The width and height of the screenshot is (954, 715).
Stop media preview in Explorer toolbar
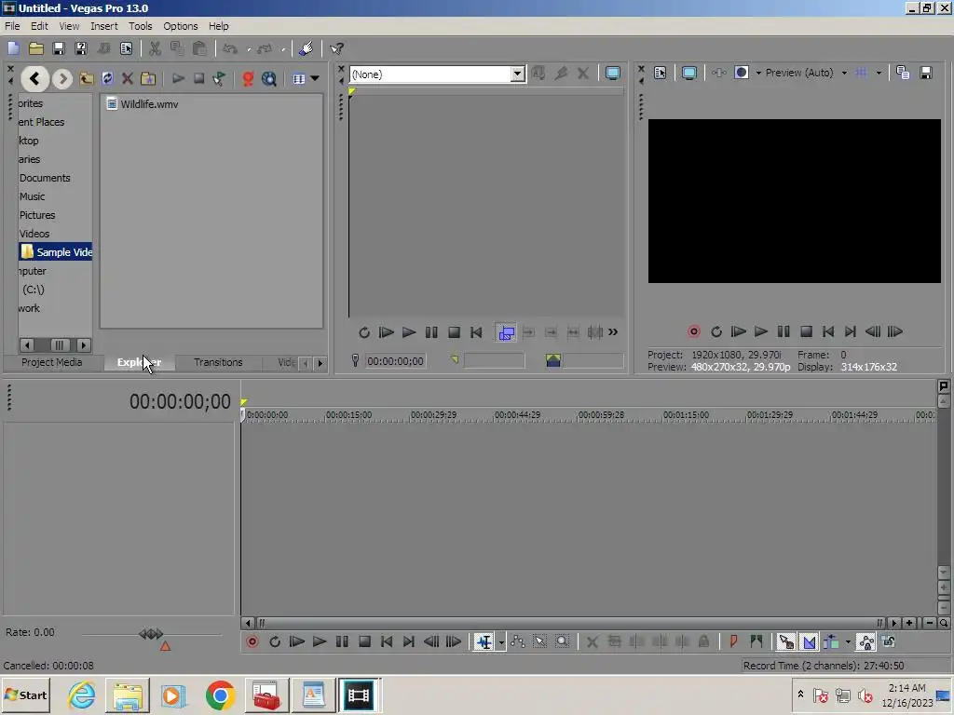pos(198,78)
